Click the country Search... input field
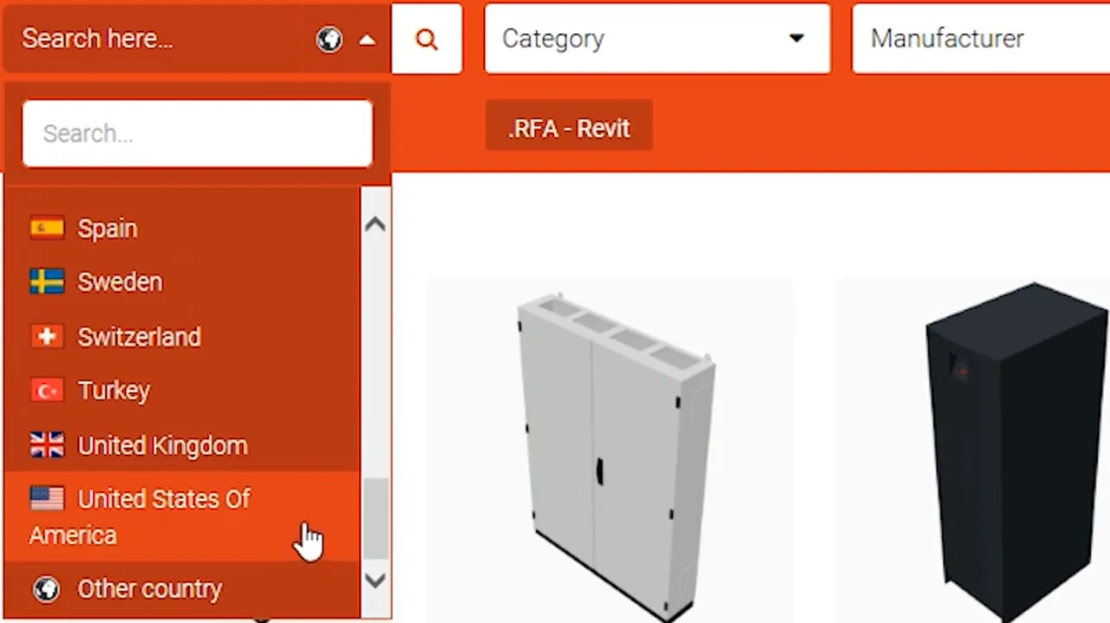Screen dimensions: 1110x623 (x=198, y=133)
